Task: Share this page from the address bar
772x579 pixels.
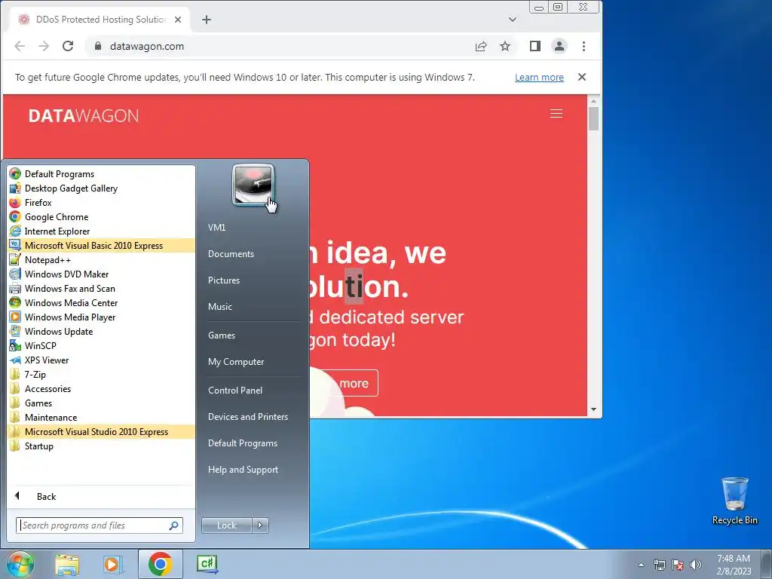Action: click(x=481, y=46)
